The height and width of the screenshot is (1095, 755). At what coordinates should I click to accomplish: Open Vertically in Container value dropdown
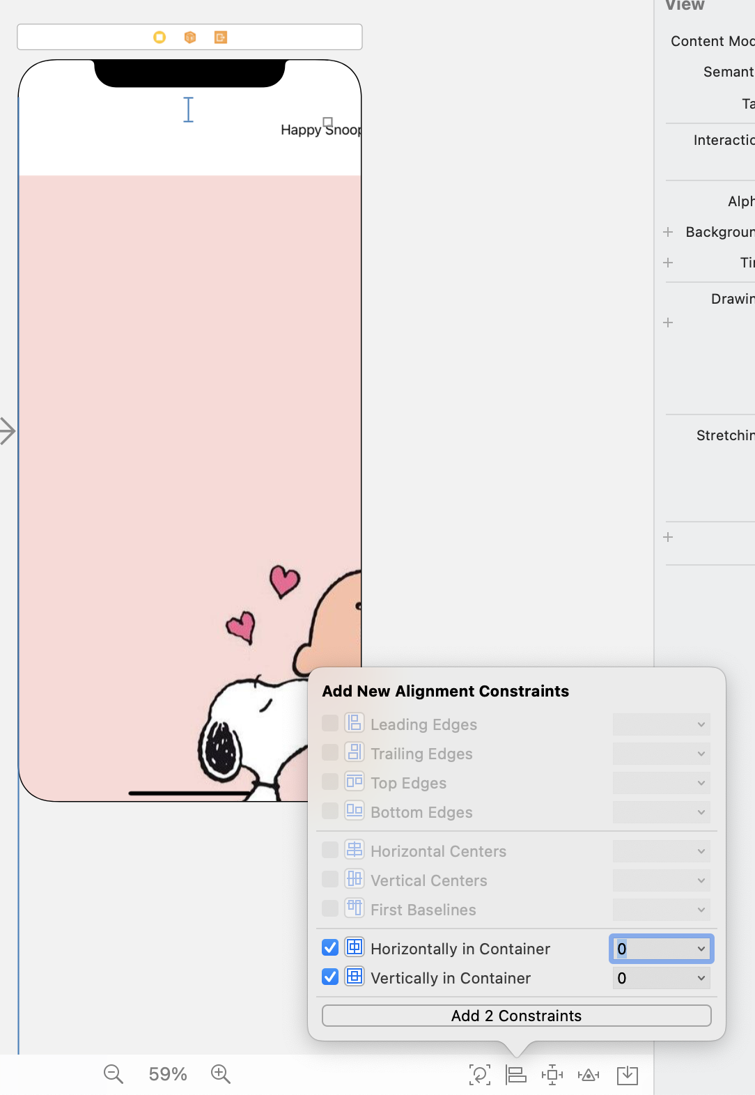pos(701,978)
